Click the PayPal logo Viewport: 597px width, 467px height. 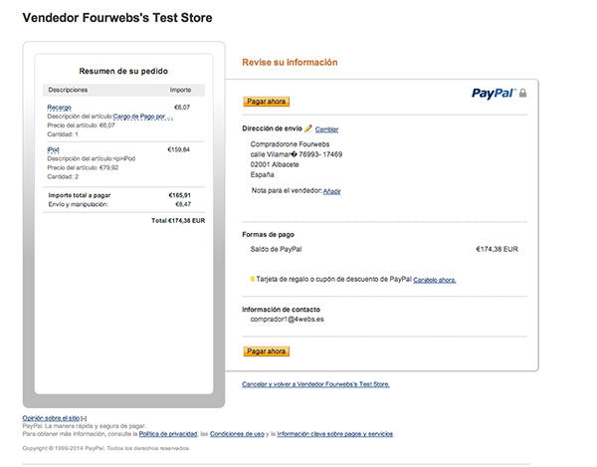coord(494,93)
